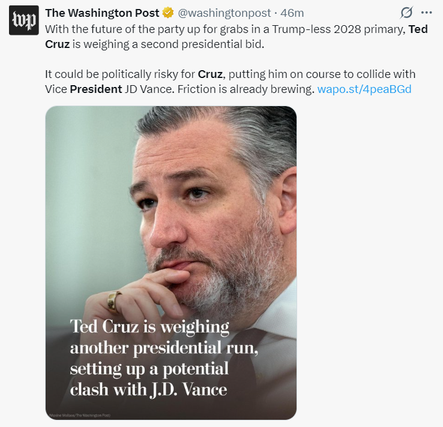Select the bold 'Ted' at line end
The image size is (443, 427).
pos(418,29)
